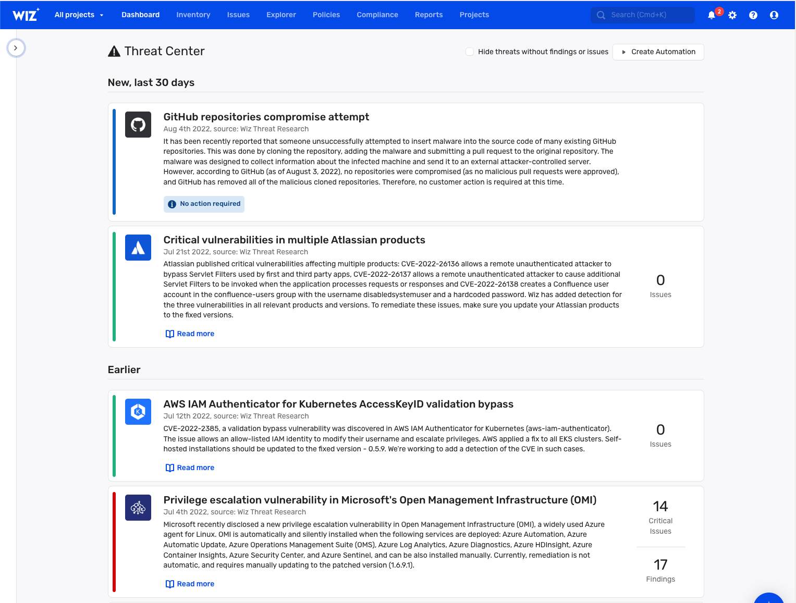Image resolution: width=796 pixels, height=603 pixels.
Task: Click the 0 Issues count for AWS IAM
Action: (660, 436)
